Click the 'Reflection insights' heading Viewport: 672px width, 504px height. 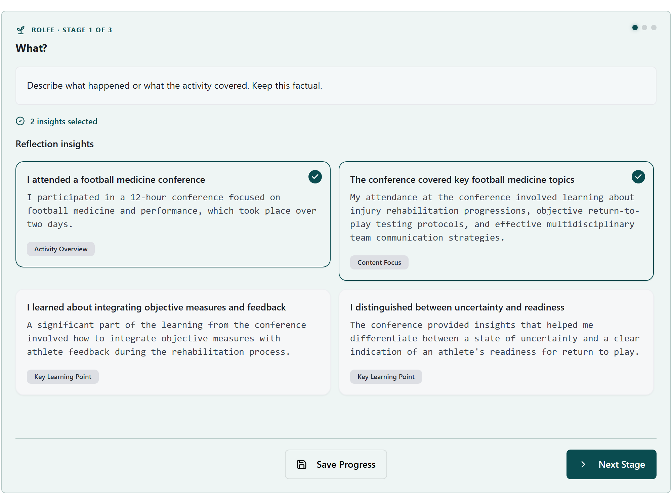point(55,144)
